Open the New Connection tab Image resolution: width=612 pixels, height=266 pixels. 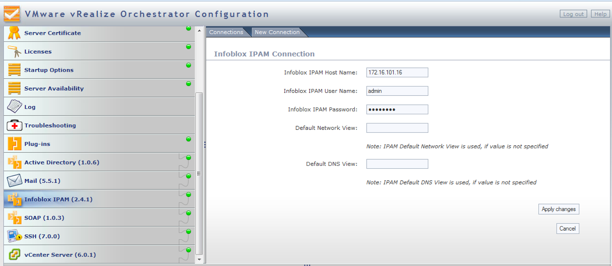click(x=277, y=32)
